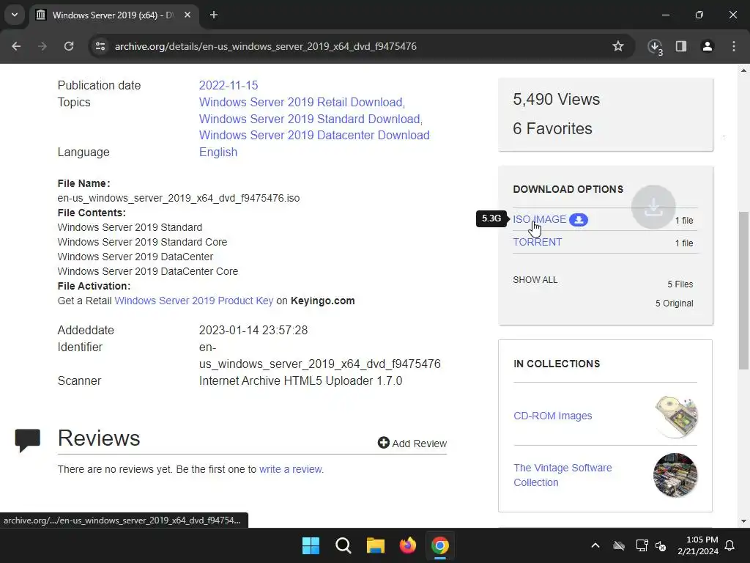Click the 5 Original text
The image size is (750, 563).
[x=675, y=303]
